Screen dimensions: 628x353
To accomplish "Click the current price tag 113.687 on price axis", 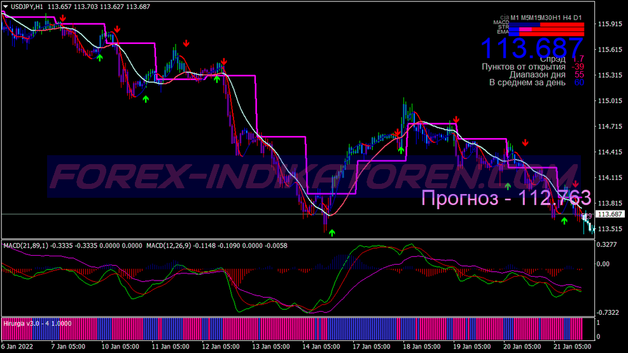I will pos(610,214).
